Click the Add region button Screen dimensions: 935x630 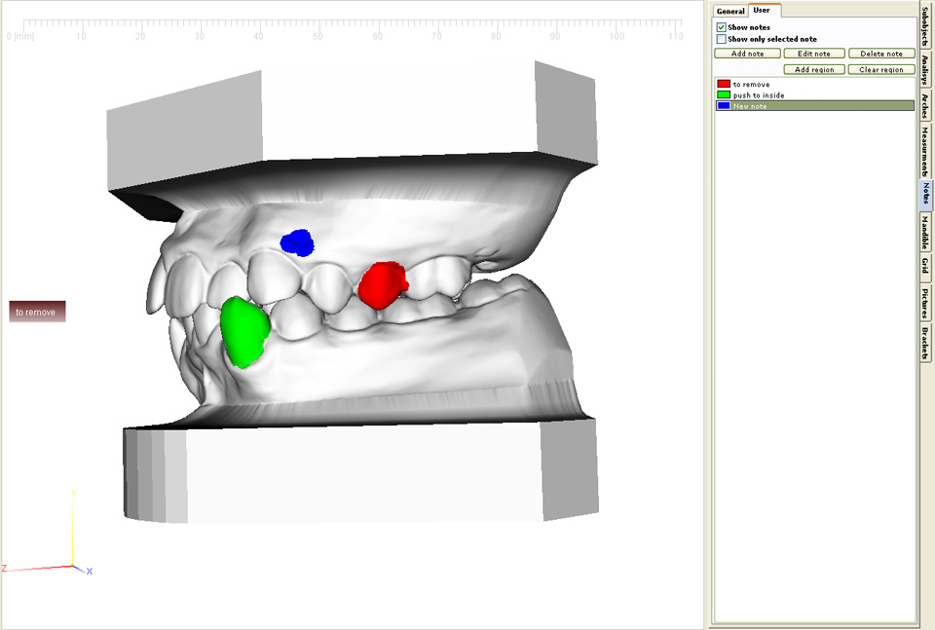[x=814, y=70]
